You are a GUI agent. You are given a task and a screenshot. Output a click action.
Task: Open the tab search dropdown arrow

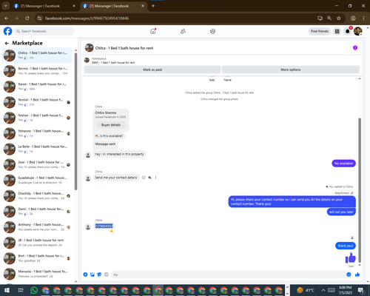(x=5, y=6)
